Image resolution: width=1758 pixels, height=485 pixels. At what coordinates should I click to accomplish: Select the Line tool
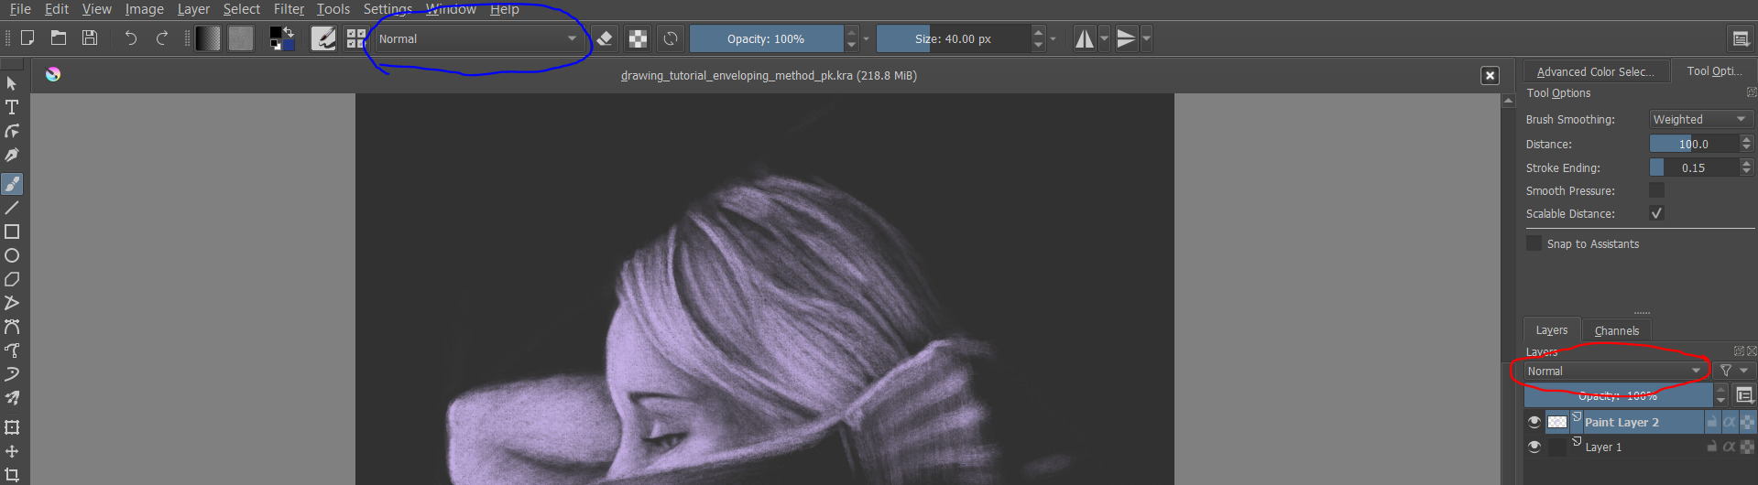click(12, 208)
